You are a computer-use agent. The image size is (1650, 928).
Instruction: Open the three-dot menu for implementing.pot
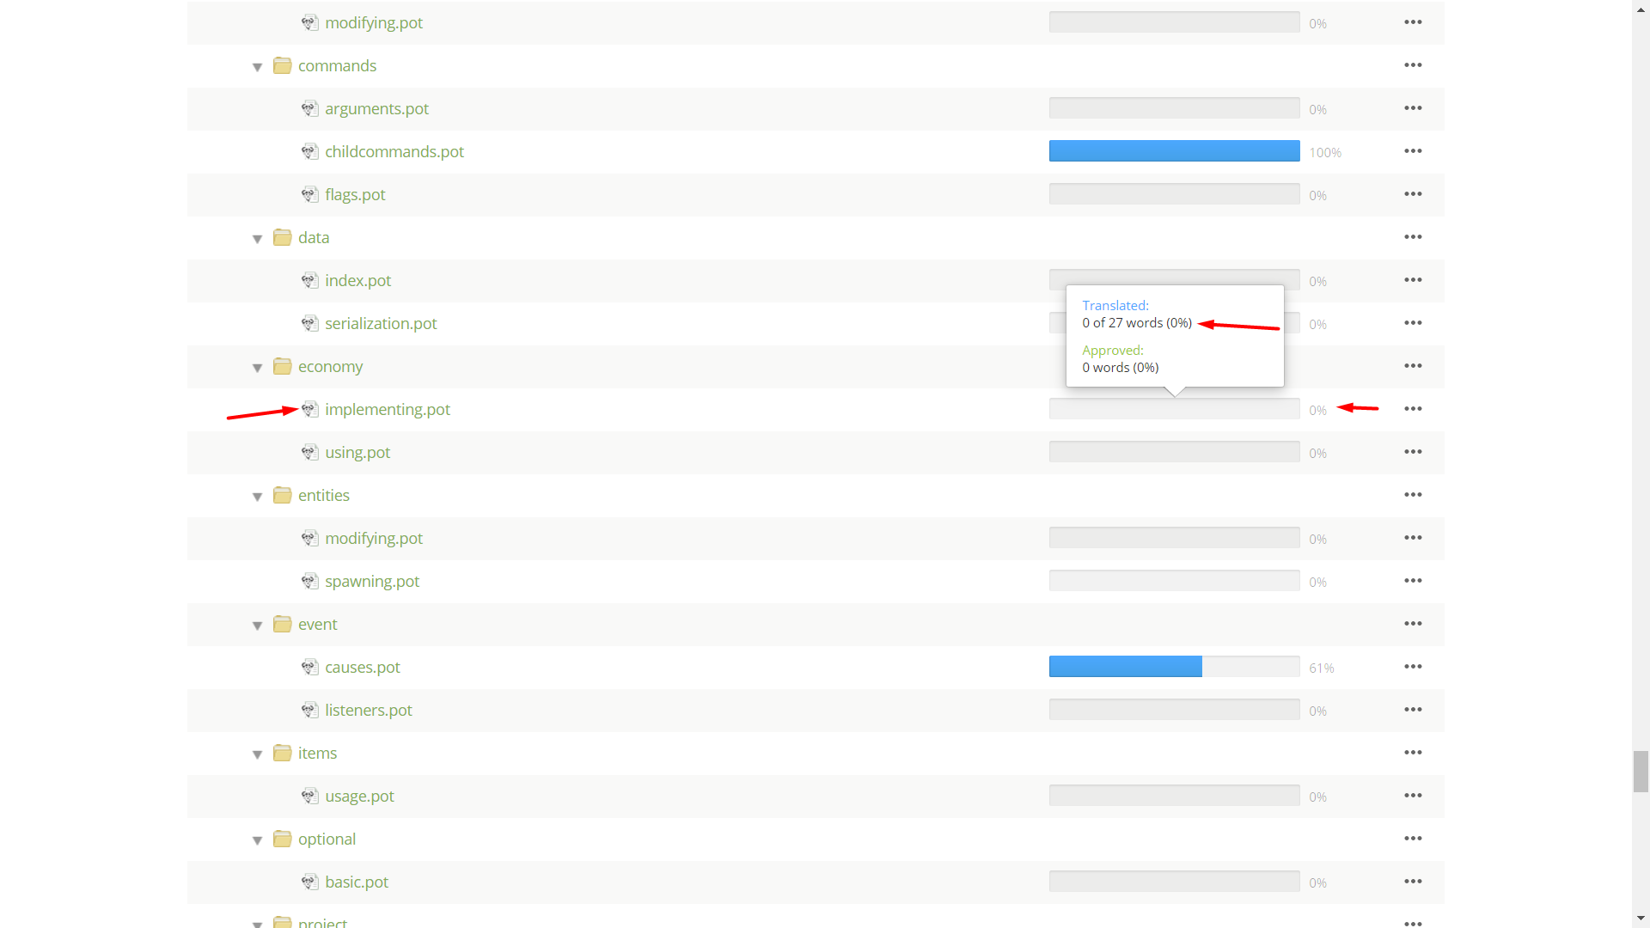pyautogui.click(x=1413, y=409)
